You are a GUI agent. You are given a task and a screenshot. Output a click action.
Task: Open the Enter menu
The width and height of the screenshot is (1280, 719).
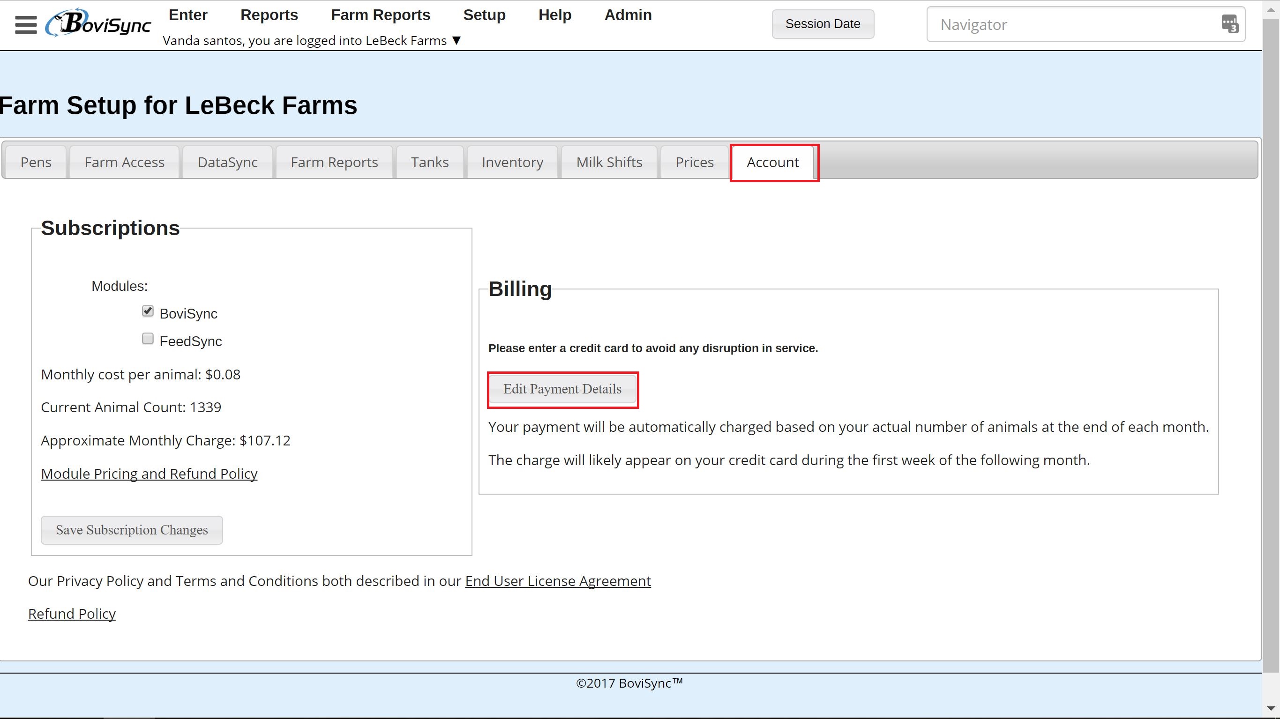(x=188, y=15)
